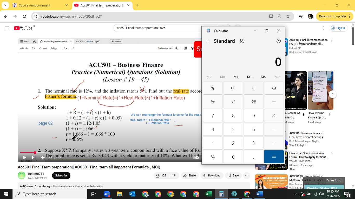Viewport: 355px width, 199px height.
Task: Open the Chrome profile avatar
Action: [x=310, y=16]
